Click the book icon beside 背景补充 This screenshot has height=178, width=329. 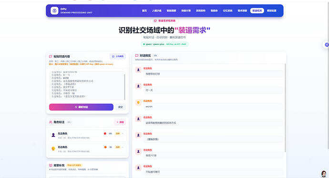(x=51, y=165)
